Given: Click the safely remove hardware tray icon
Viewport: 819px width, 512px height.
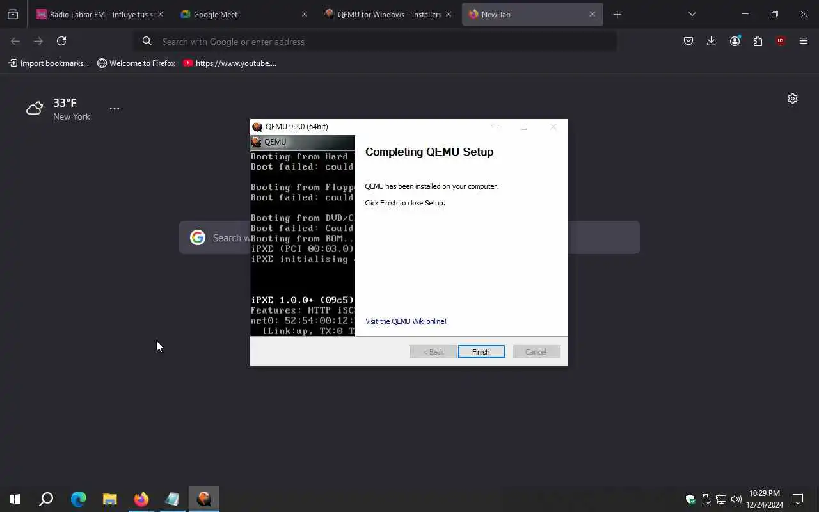Looking at the screenshot, I should [x=706, y=499].
